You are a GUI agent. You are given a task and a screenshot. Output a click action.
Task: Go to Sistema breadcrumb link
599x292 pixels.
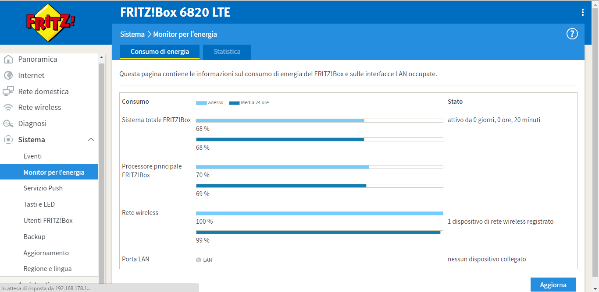132,34
